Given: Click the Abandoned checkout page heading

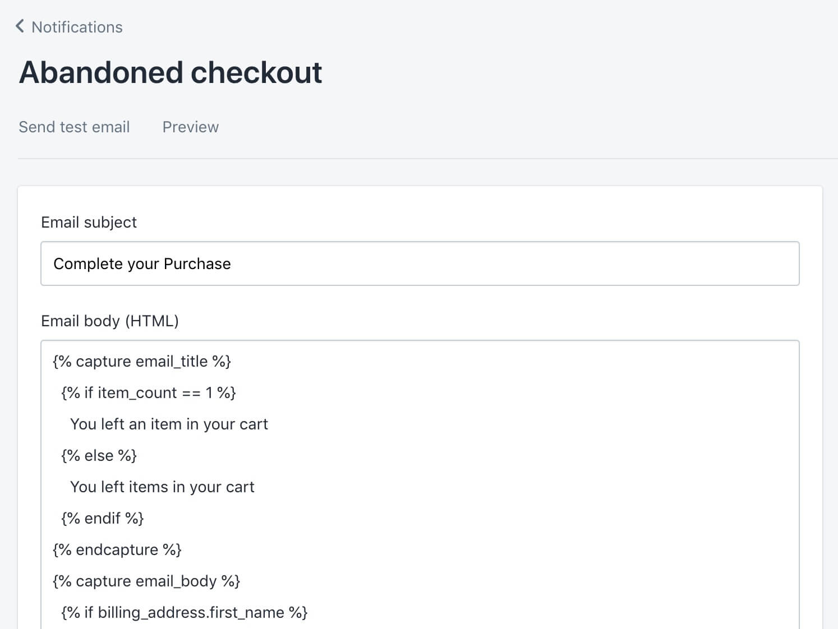Looking at the screenshot, I should click(x=171, y=73).
